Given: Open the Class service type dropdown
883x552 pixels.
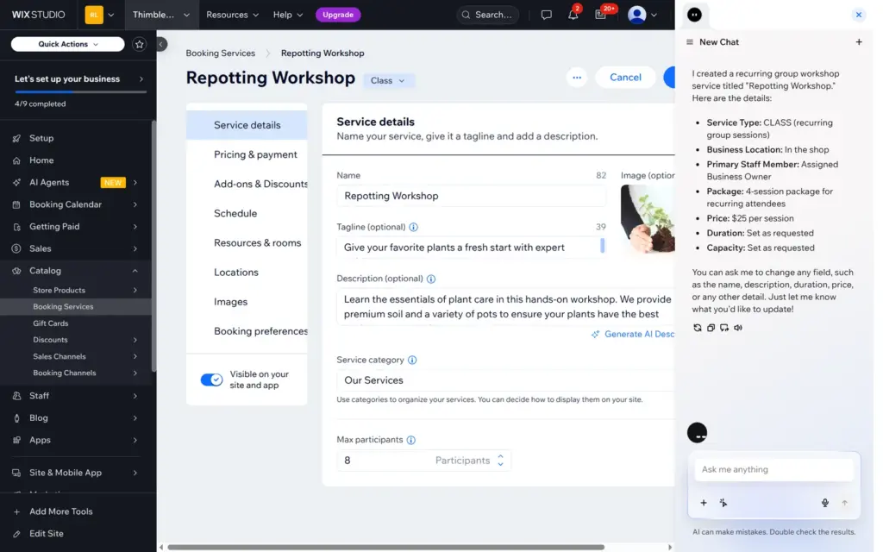Looking at the screenshot, I should click(x=388, y=80).
